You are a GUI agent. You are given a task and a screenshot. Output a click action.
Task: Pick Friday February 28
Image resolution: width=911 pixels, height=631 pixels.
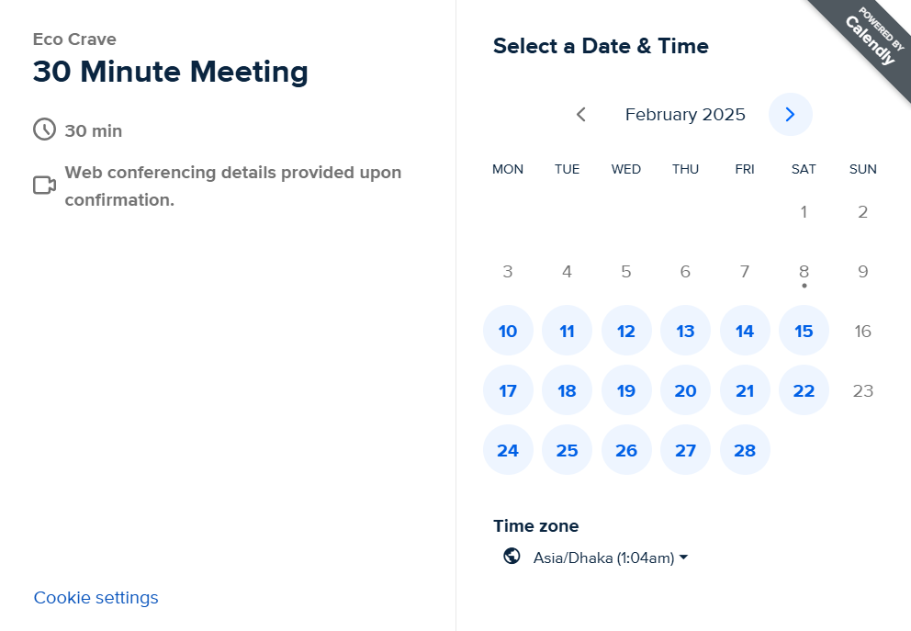pyautogui.click(x=745, y=450)
